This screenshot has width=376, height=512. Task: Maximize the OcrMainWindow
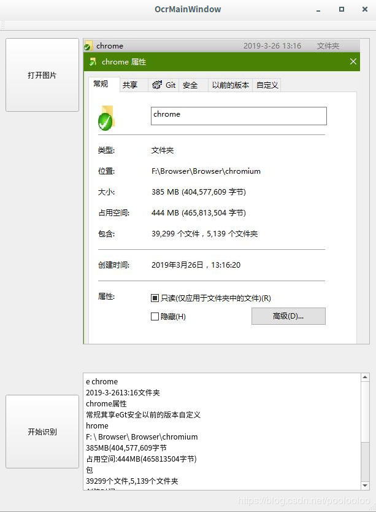342,9
